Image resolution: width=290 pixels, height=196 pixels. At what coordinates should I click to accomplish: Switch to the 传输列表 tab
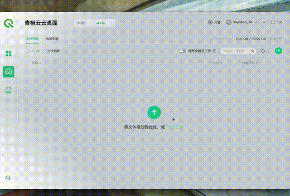click(53, 39)
